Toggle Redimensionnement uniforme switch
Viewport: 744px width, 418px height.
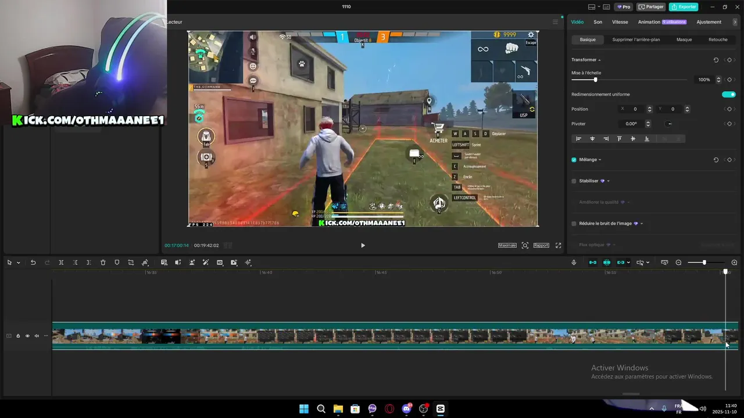(729, 94)
